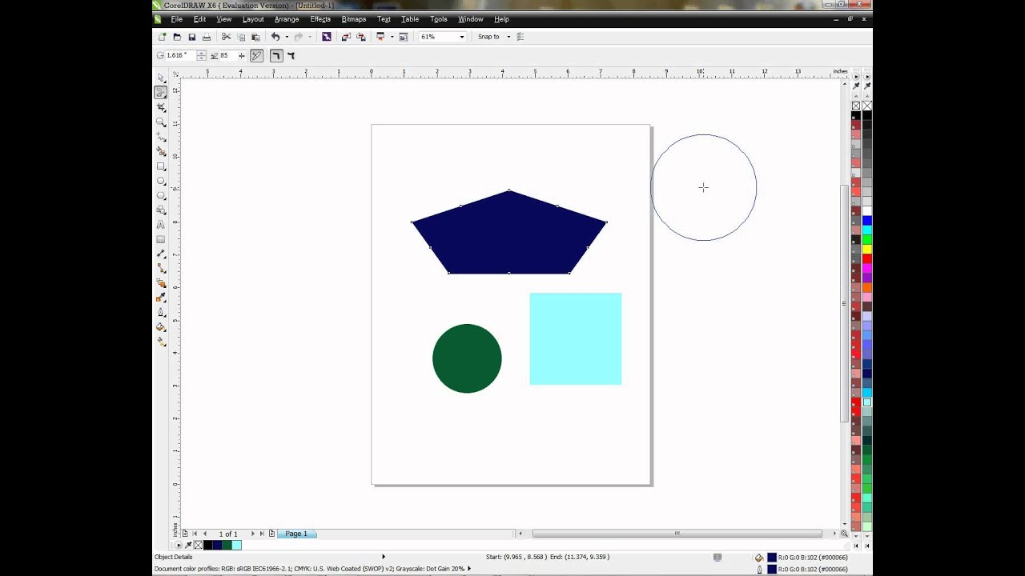1025x576 pixels.
Task: Expand the document color profiles arrow
Action: [x=469, y=569]
